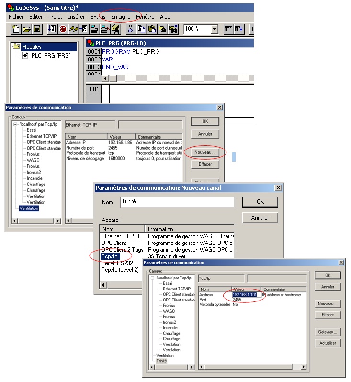Open a project with the open-folder toolbar icon
The width and height of the screenshot is (351, 382).
click(26, 29)
